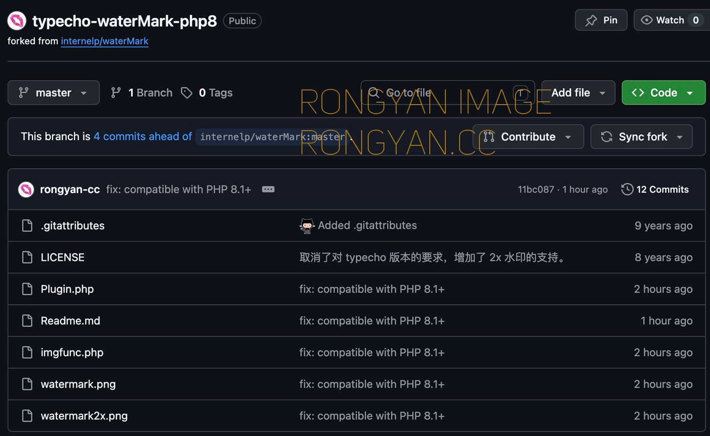This screenshot has height=436, width=710.
Task: Click the file icon next to Readme.md
Action: [x=27, y=321]
